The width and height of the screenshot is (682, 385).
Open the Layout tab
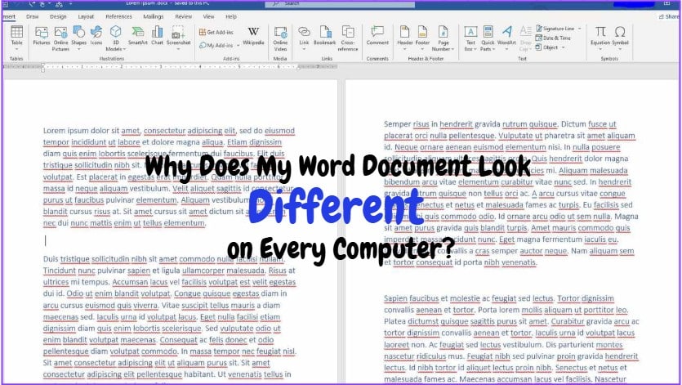(86, 16)
